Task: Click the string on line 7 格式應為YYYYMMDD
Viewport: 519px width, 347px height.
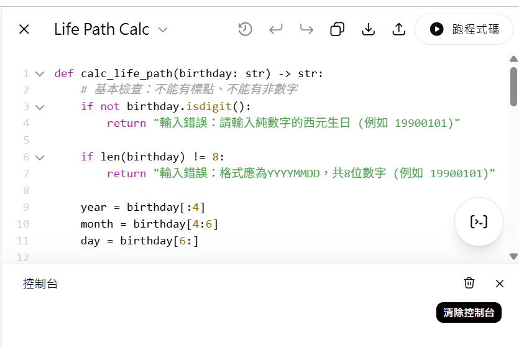Action: point(324,173)
